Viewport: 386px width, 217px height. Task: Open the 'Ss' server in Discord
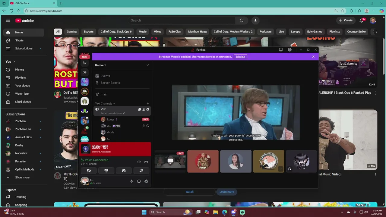coord(85,72)
